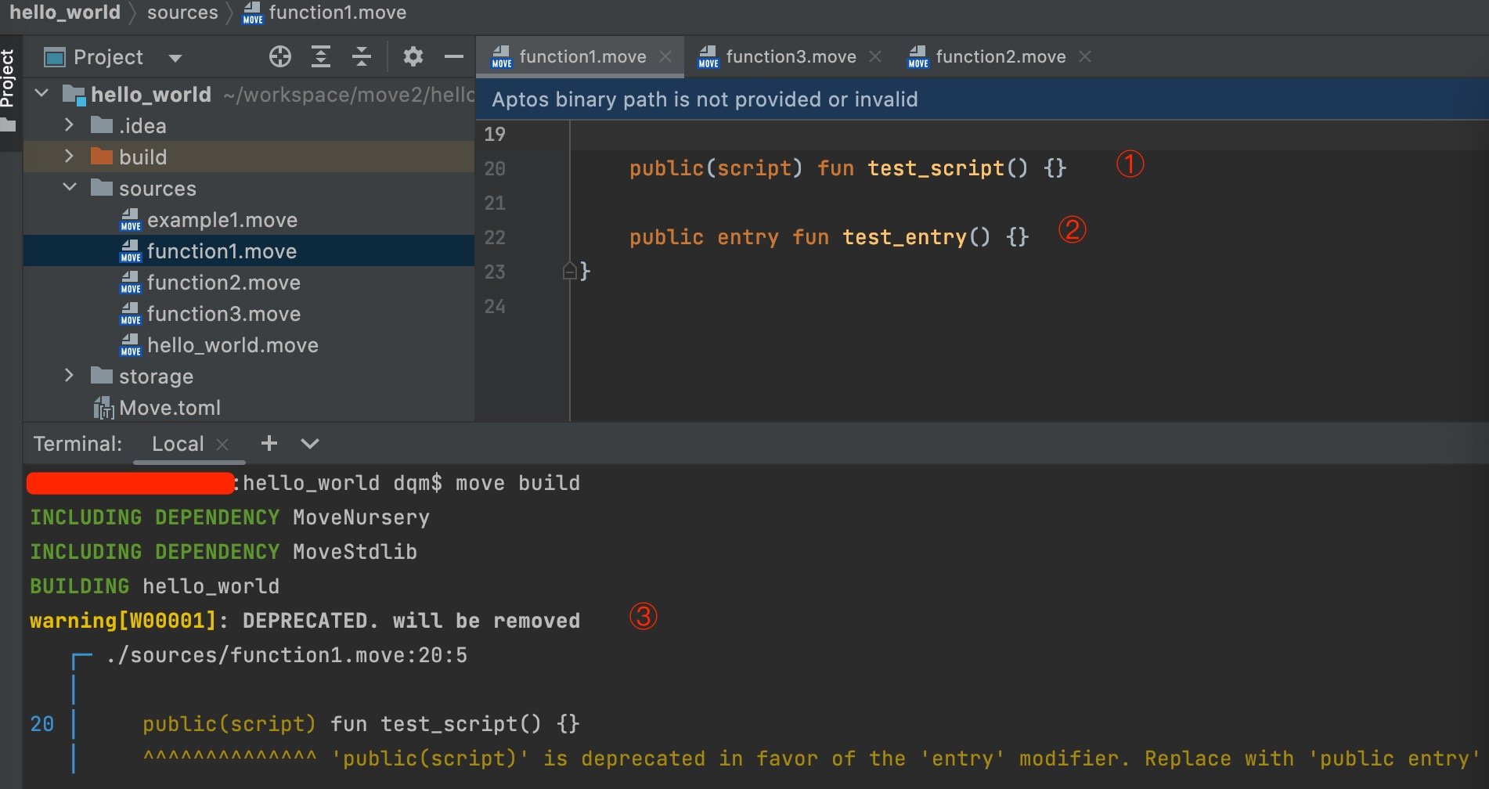
Task: Click the sources breadcrumb
Action: coord(182,13)
